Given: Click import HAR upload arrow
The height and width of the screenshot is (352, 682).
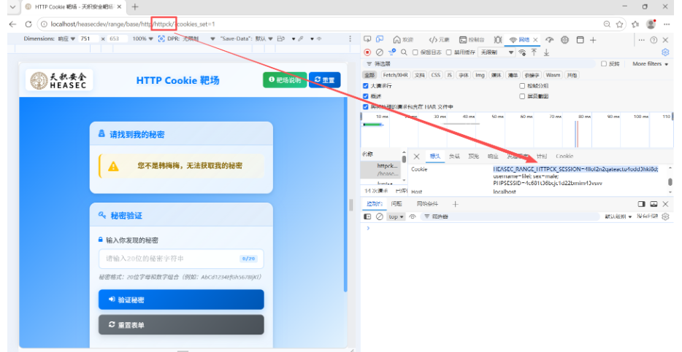Looking at the screenshot, I should [x=534, y=52].
